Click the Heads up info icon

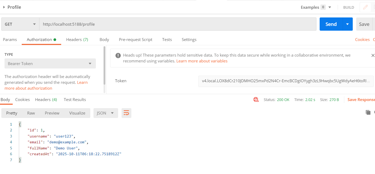[118, 56]
